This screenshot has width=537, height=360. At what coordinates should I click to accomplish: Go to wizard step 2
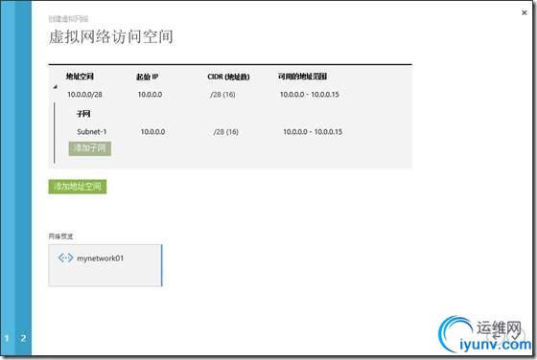[23, 339]
